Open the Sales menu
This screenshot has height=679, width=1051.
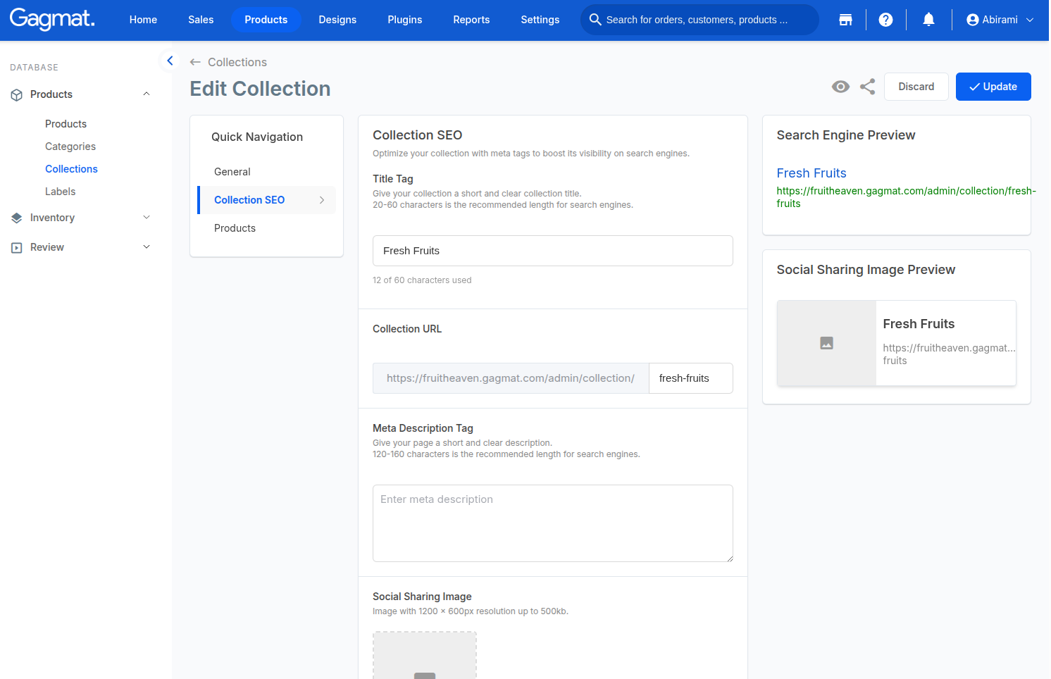(x=201, y=20)
